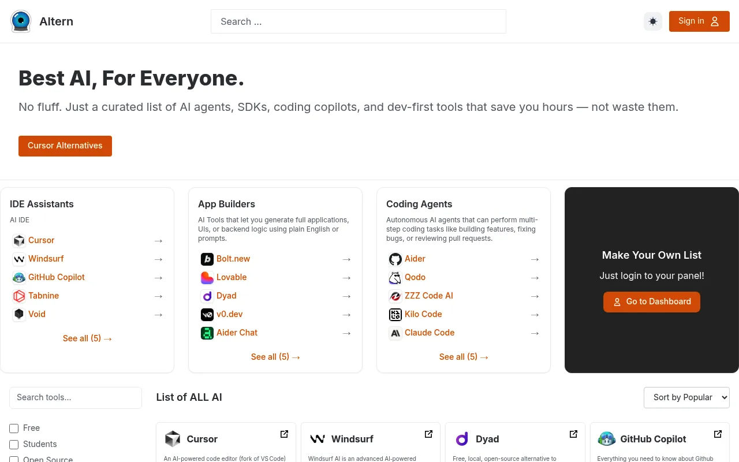739x462 pixels.
Task: Open external link icon on Cursor card
Action: point(284,434)
